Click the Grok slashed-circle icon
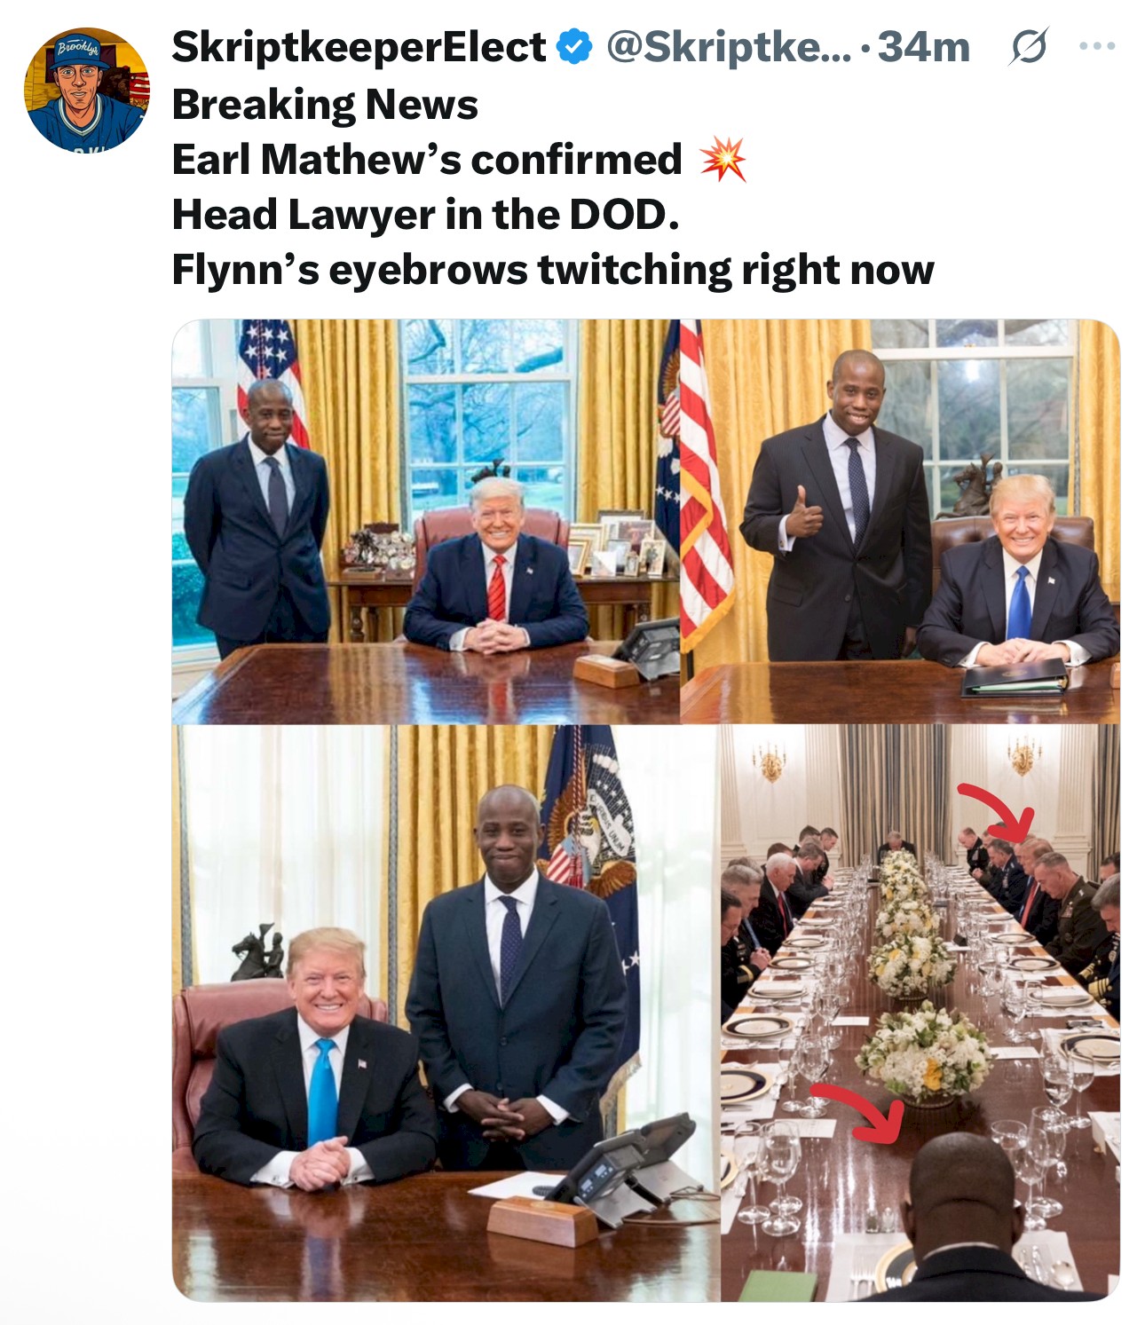The image size is (1145, 1325). pos(1028,47)
